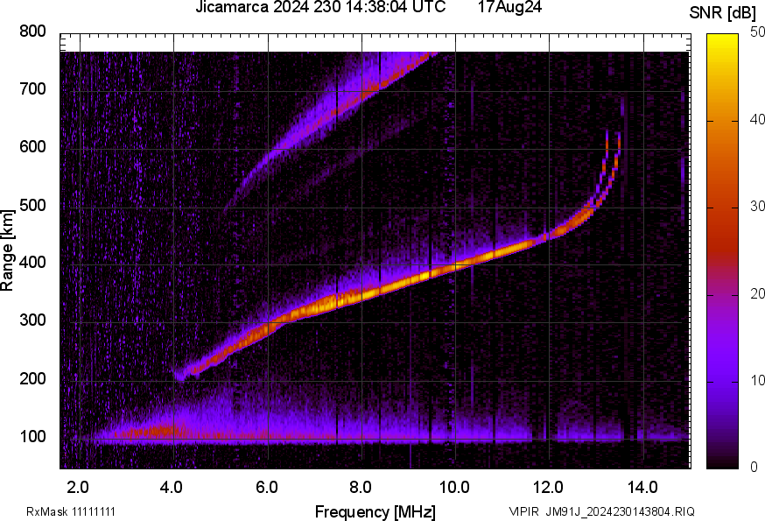This screenshot has width=765, height=521.
Task: Click the colorbar tick label '10'
Action: click(757, 380)
